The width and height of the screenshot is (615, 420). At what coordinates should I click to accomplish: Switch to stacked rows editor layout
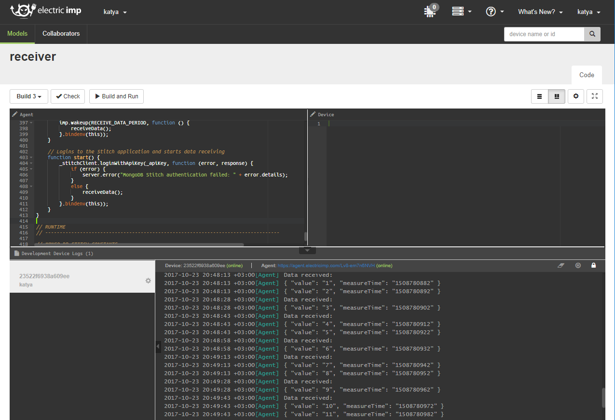click(x=540, y=96)
